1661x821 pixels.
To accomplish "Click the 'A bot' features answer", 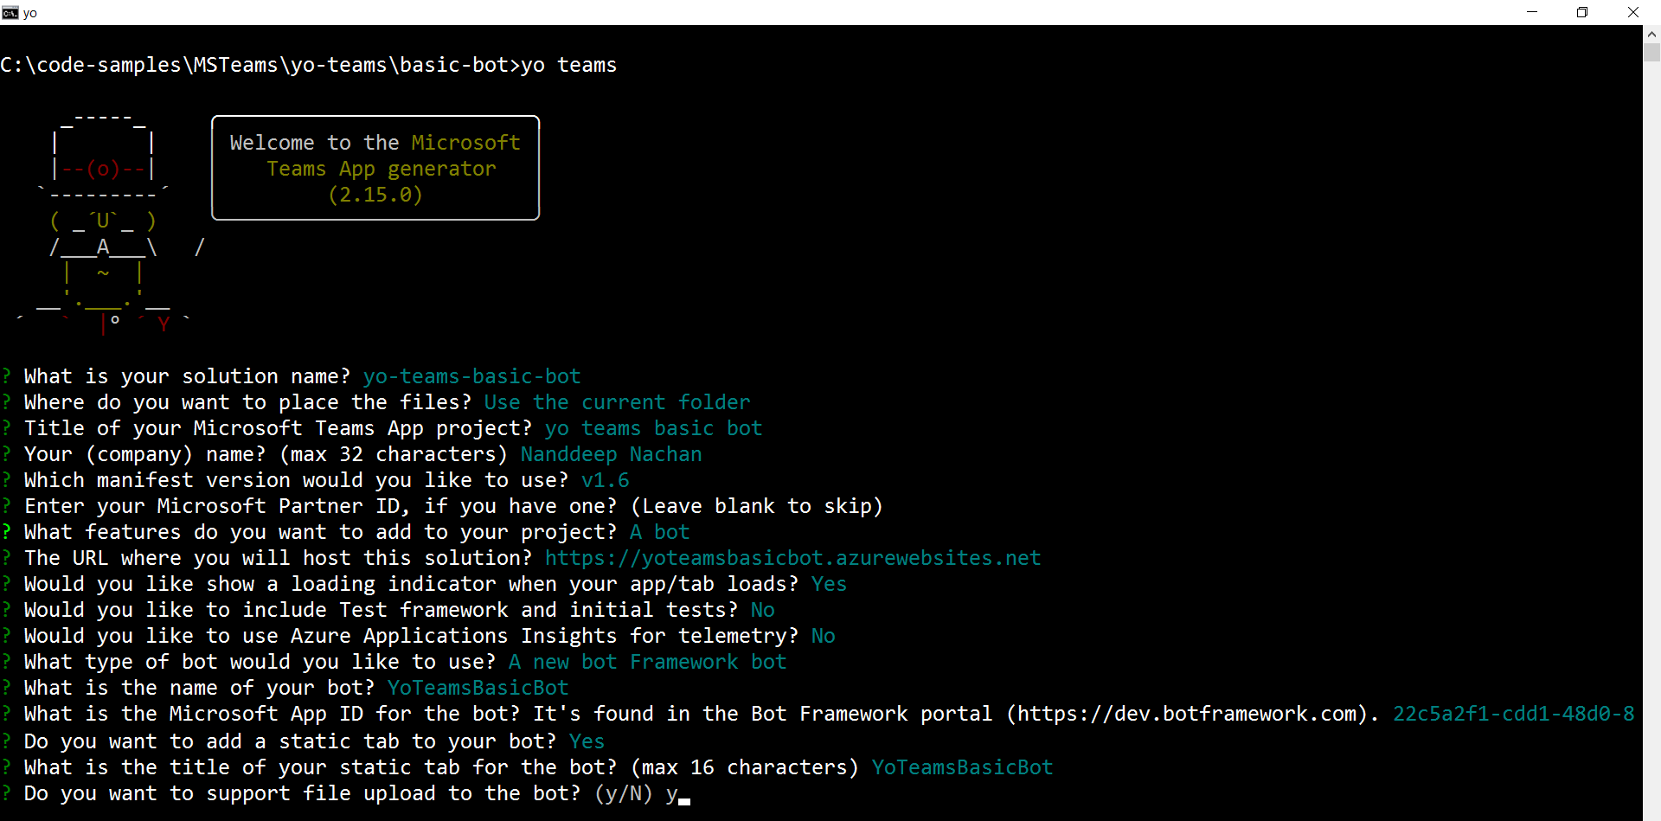I will 659,532.
